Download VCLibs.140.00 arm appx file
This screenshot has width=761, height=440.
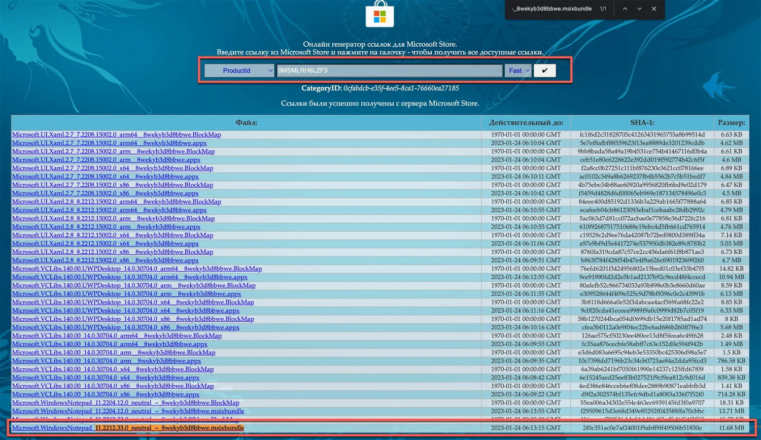[106, 361]
